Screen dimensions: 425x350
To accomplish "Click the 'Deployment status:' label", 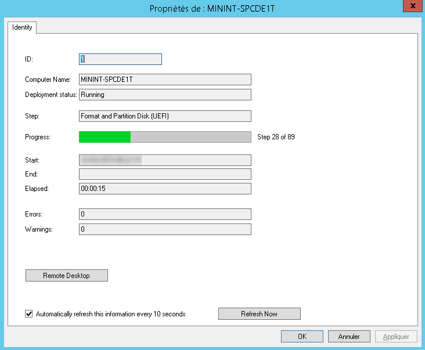I will click(x=51, y=95).
